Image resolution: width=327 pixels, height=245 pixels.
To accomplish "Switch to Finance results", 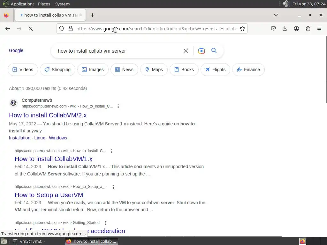I will (248, 70).
